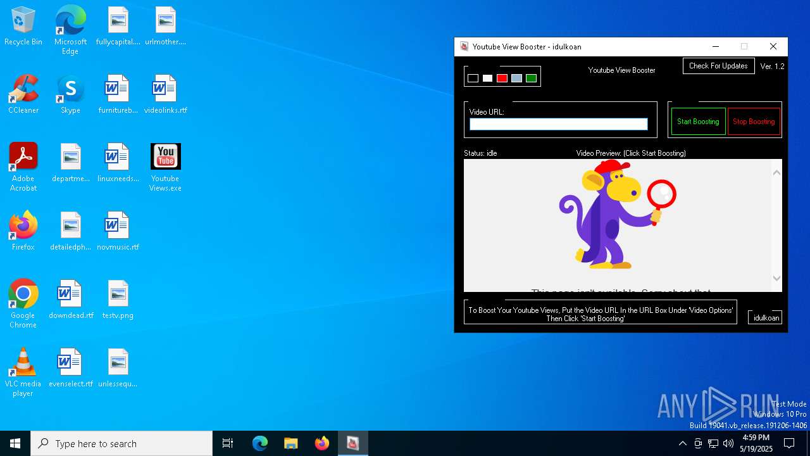Open the notification center

click(x=789, y=443)
